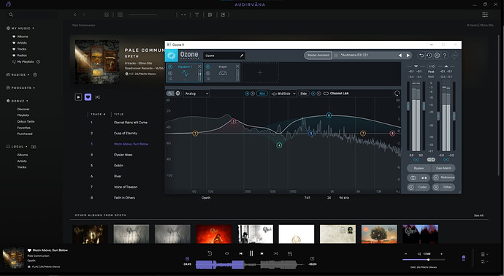Click the Ozone preset name edit pencil
The image size is (504, 276).
click(x=242, y=55)
